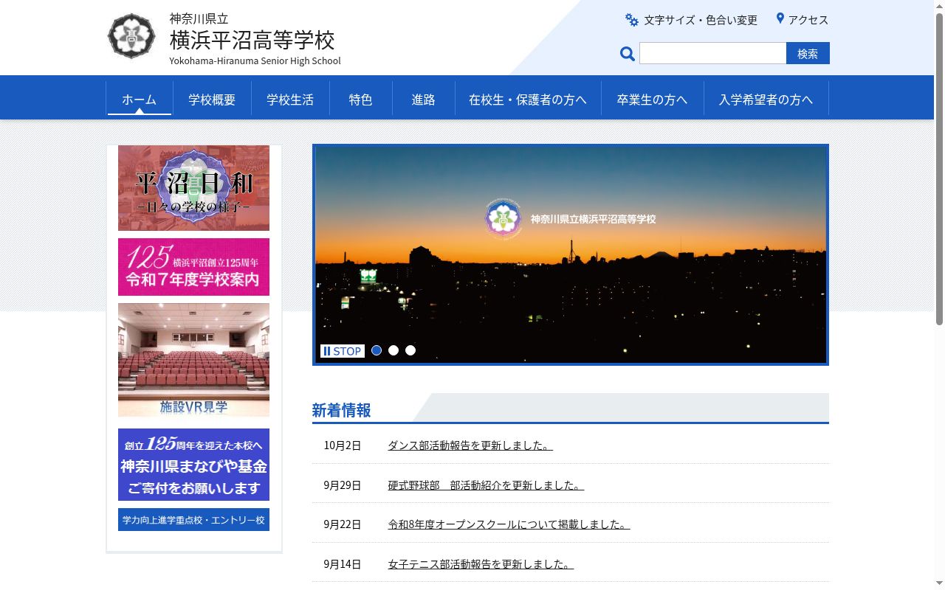The image size is (945, 590).
Task: Click the sunset slideshow image
Action: click(571, 254)
